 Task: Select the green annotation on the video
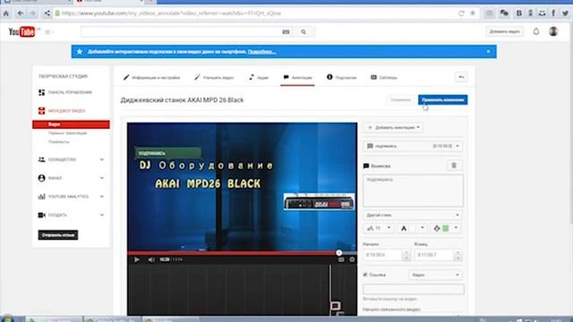point(167,153)
